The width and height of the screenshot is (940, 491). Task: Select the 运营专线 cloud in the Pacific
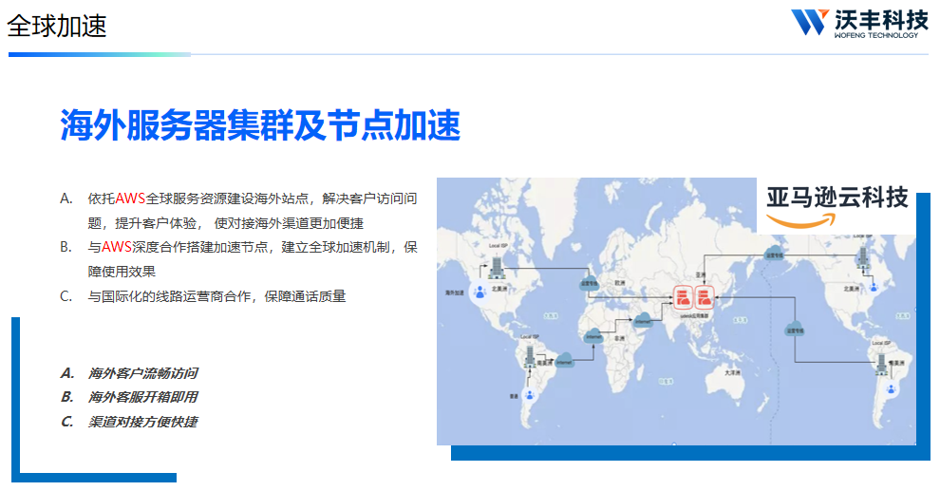[792, 328]
